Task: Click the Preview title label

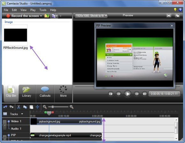Action: (128, 15)
